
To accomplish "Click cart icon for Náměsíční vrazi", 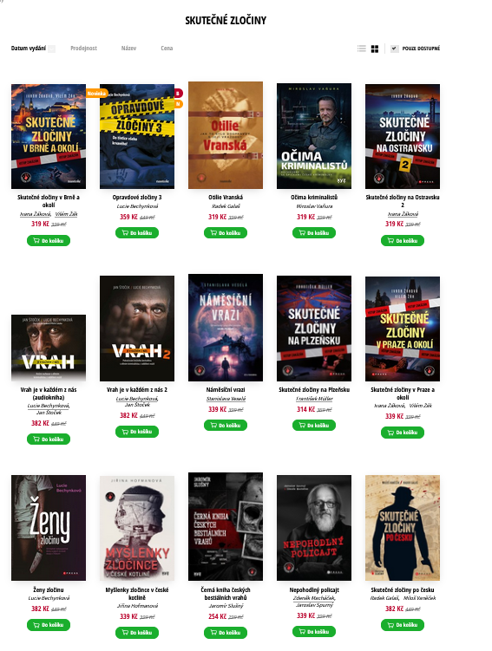I will (x=213, y=425).
